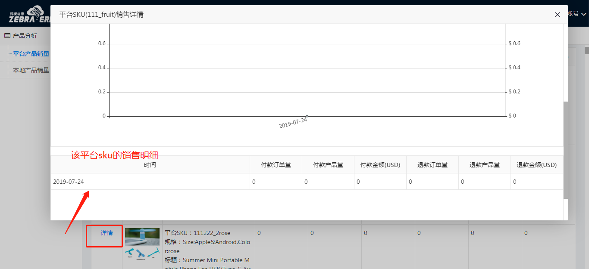Expand the 账号 account dropdown
This screenshot has height=269, width=589.
pyautogui.click(x=578, y=14)
